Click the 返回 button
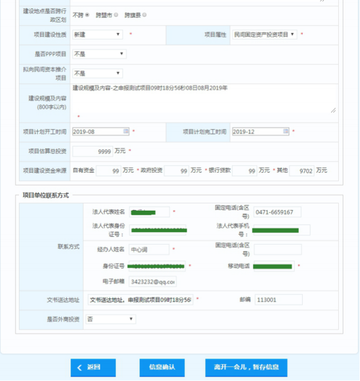 tap(93, 368)
